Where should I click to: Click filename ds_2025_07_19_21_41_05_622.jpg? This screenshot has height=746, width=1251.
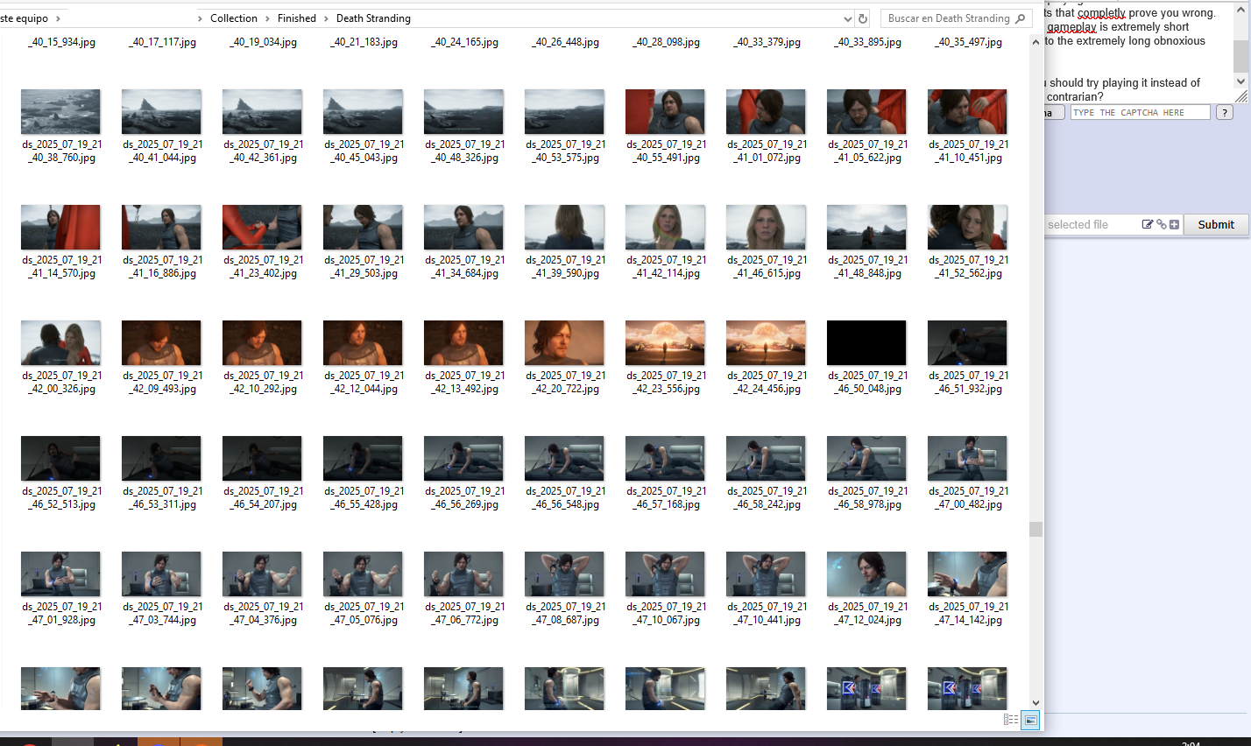[866, 151]
